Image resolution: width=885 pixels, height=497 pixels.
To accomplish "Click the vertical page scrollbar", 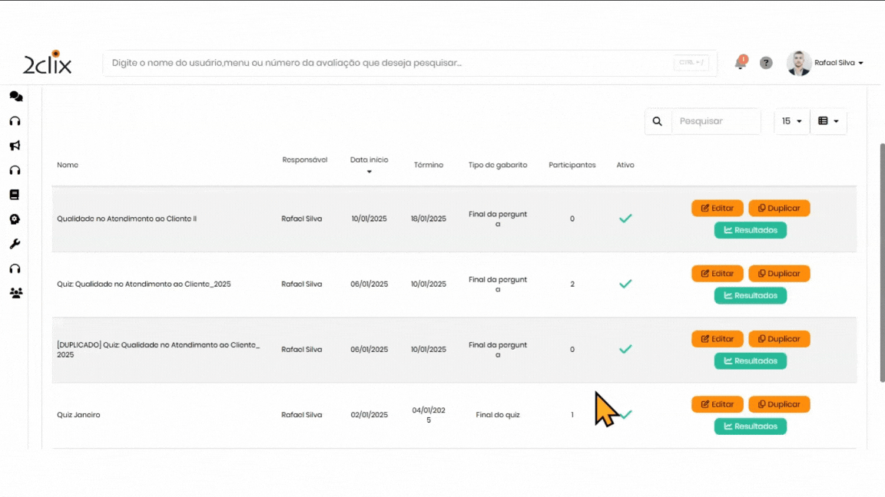I will pyautogui.click(x=881, y=261).
